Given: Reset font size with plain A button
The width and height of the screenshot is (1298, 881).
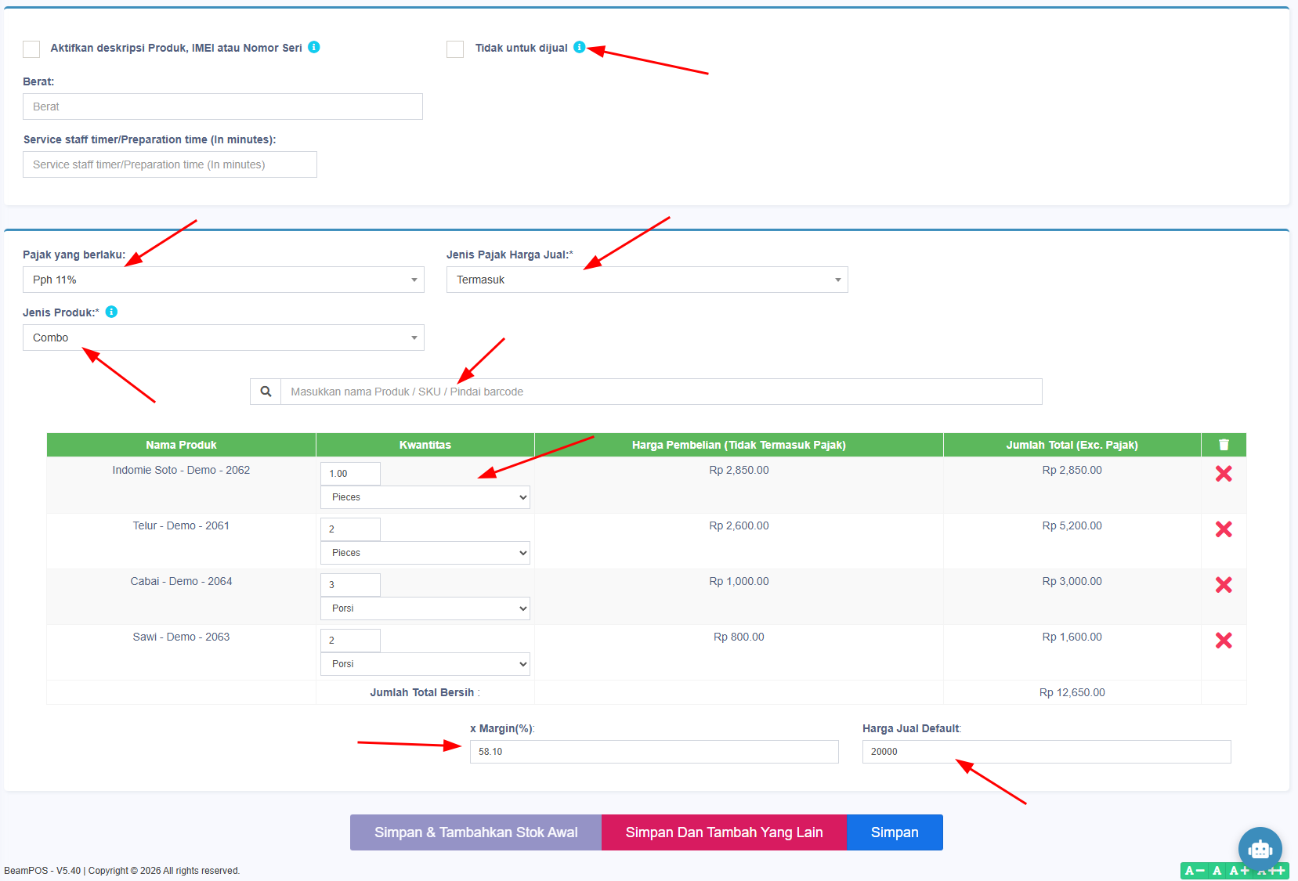Looking at the screenshot, I should point(1217,871).
